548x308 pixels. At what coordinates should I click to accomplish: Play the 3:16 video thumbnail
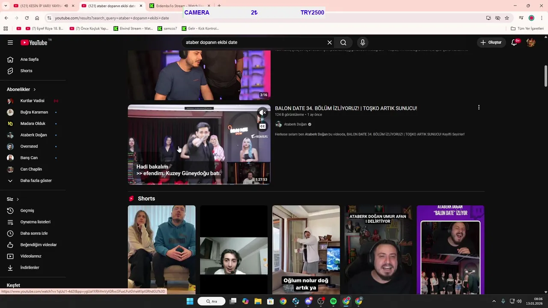(199, 75)
